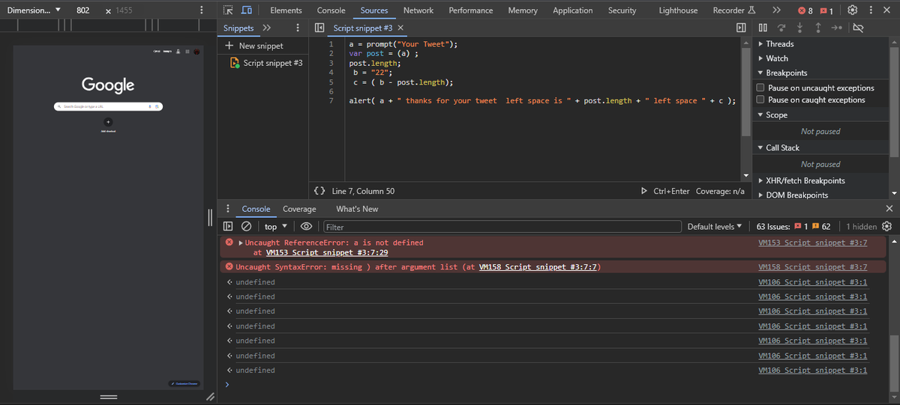Enable Pause on caught exceptions
Image resolution: width=900 pixels, height=405 pixels.
point(761,100)
